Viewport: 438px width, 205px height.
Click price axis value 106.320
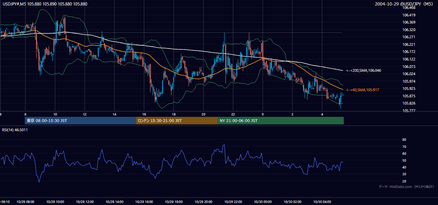click(409, 30)
